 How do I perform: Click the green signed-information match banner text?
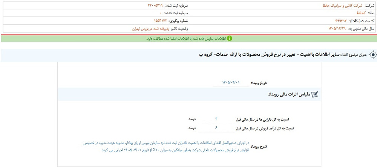point(186,39)
